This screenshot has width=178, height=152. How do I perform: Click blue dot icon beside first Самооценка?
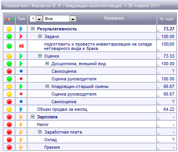21,71
